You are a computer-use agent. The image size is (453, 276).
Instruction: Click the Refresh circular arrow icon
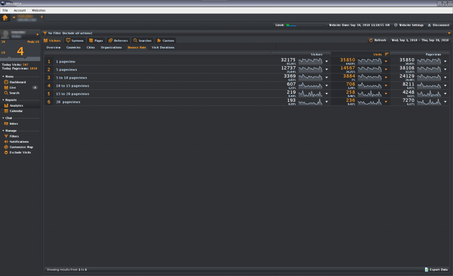371,40
